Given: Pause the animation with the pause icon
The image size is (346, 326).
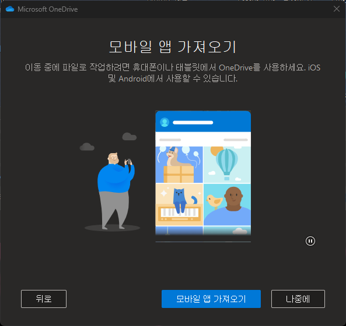Looking at the screenshot, I should point(310,241).
